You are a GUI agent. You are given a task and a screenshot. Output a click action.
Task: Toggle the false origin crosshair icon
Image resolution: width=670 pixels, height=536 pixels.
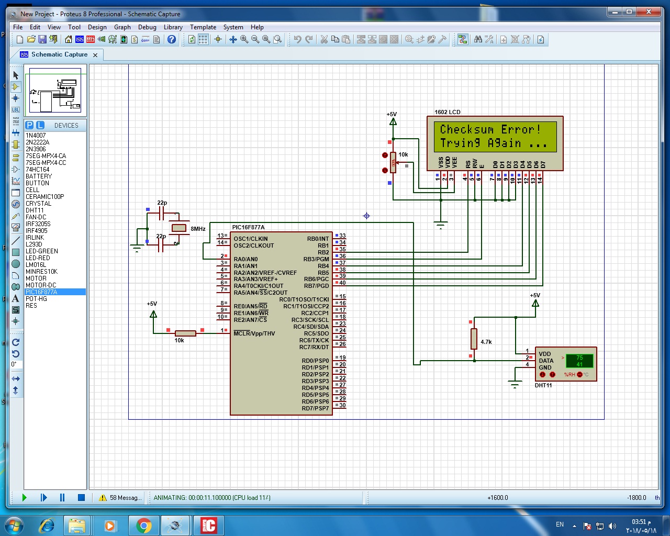218,39
